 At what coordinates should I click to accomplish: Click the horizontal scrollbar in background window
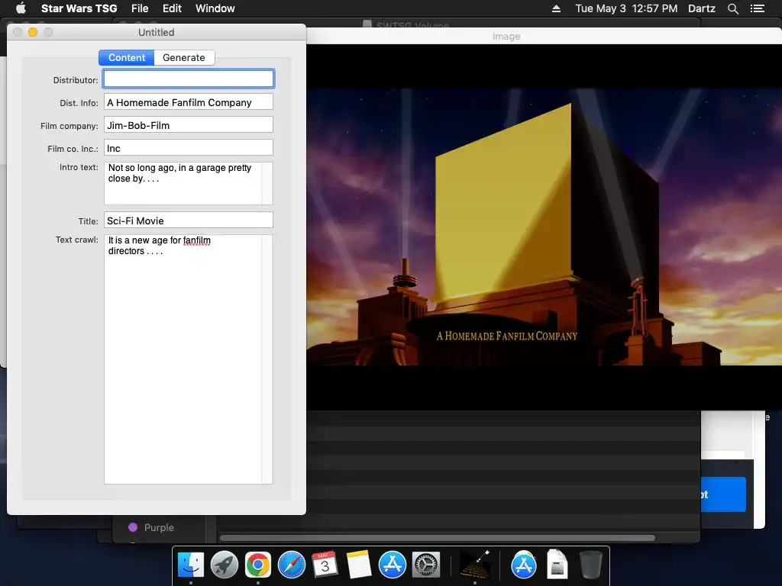pyautogui.click(x=438, y=538)
